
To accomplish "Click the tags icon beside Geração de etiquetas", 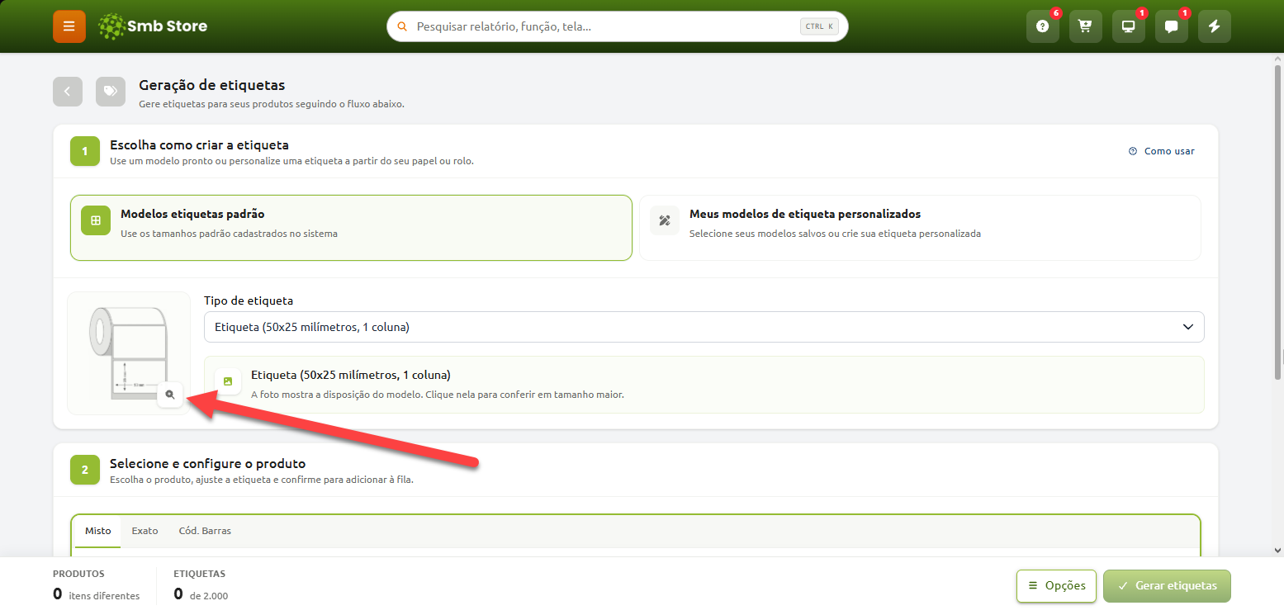I will [111, 92].
